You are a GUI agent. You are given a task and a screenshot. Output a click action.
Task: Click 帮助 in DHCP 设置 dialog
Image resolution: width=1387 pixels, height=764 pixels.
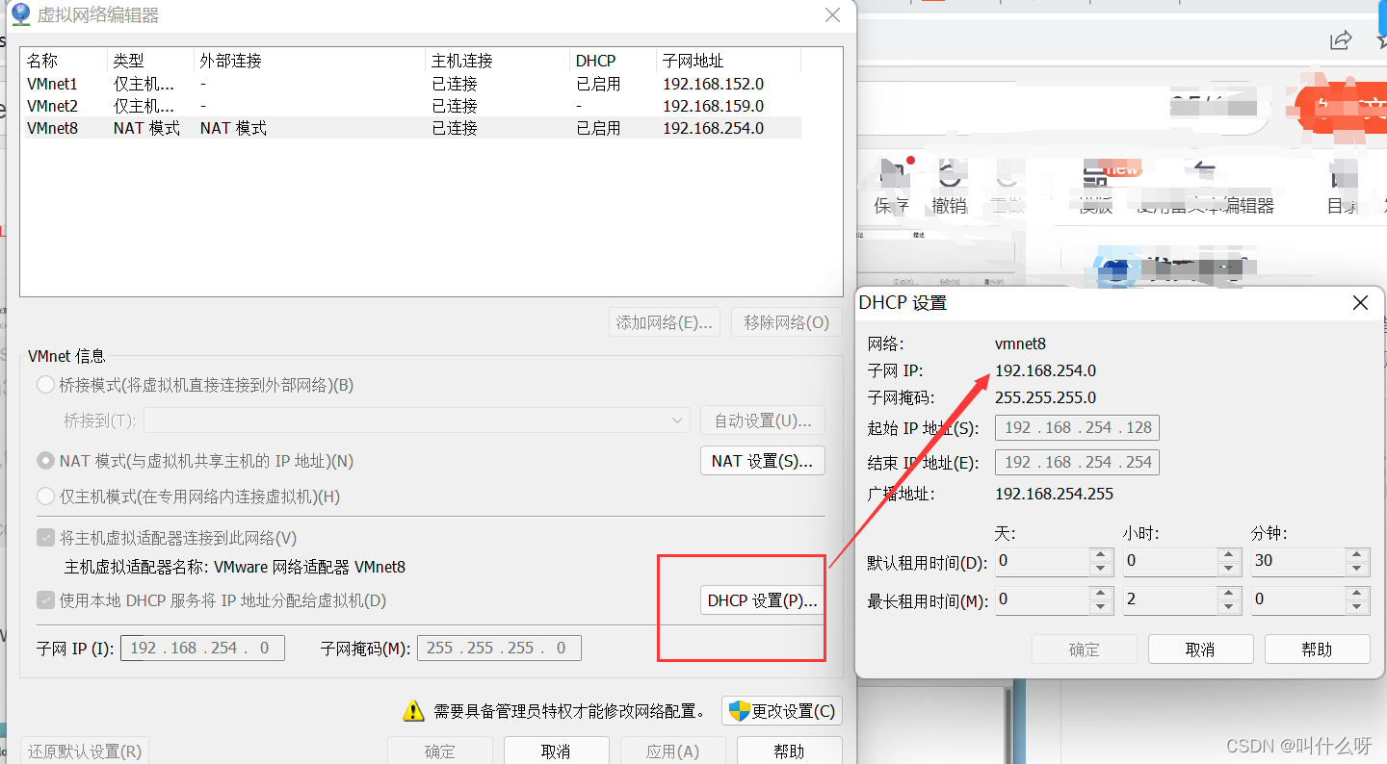1317,649
